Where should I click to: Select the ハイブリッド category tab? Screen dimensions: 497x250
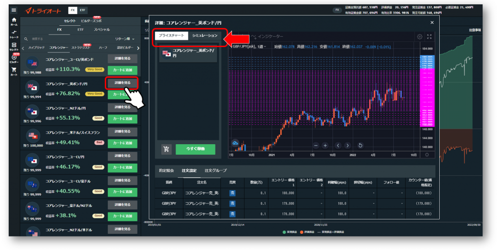[x=36, y=48]
